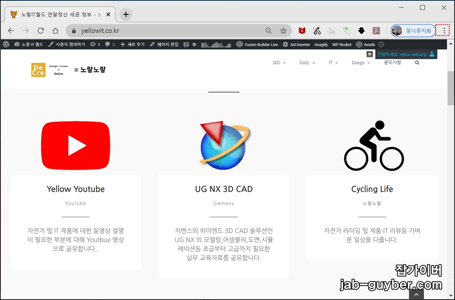Open the zoom magnifier in the address bar

tap(268, 30)
